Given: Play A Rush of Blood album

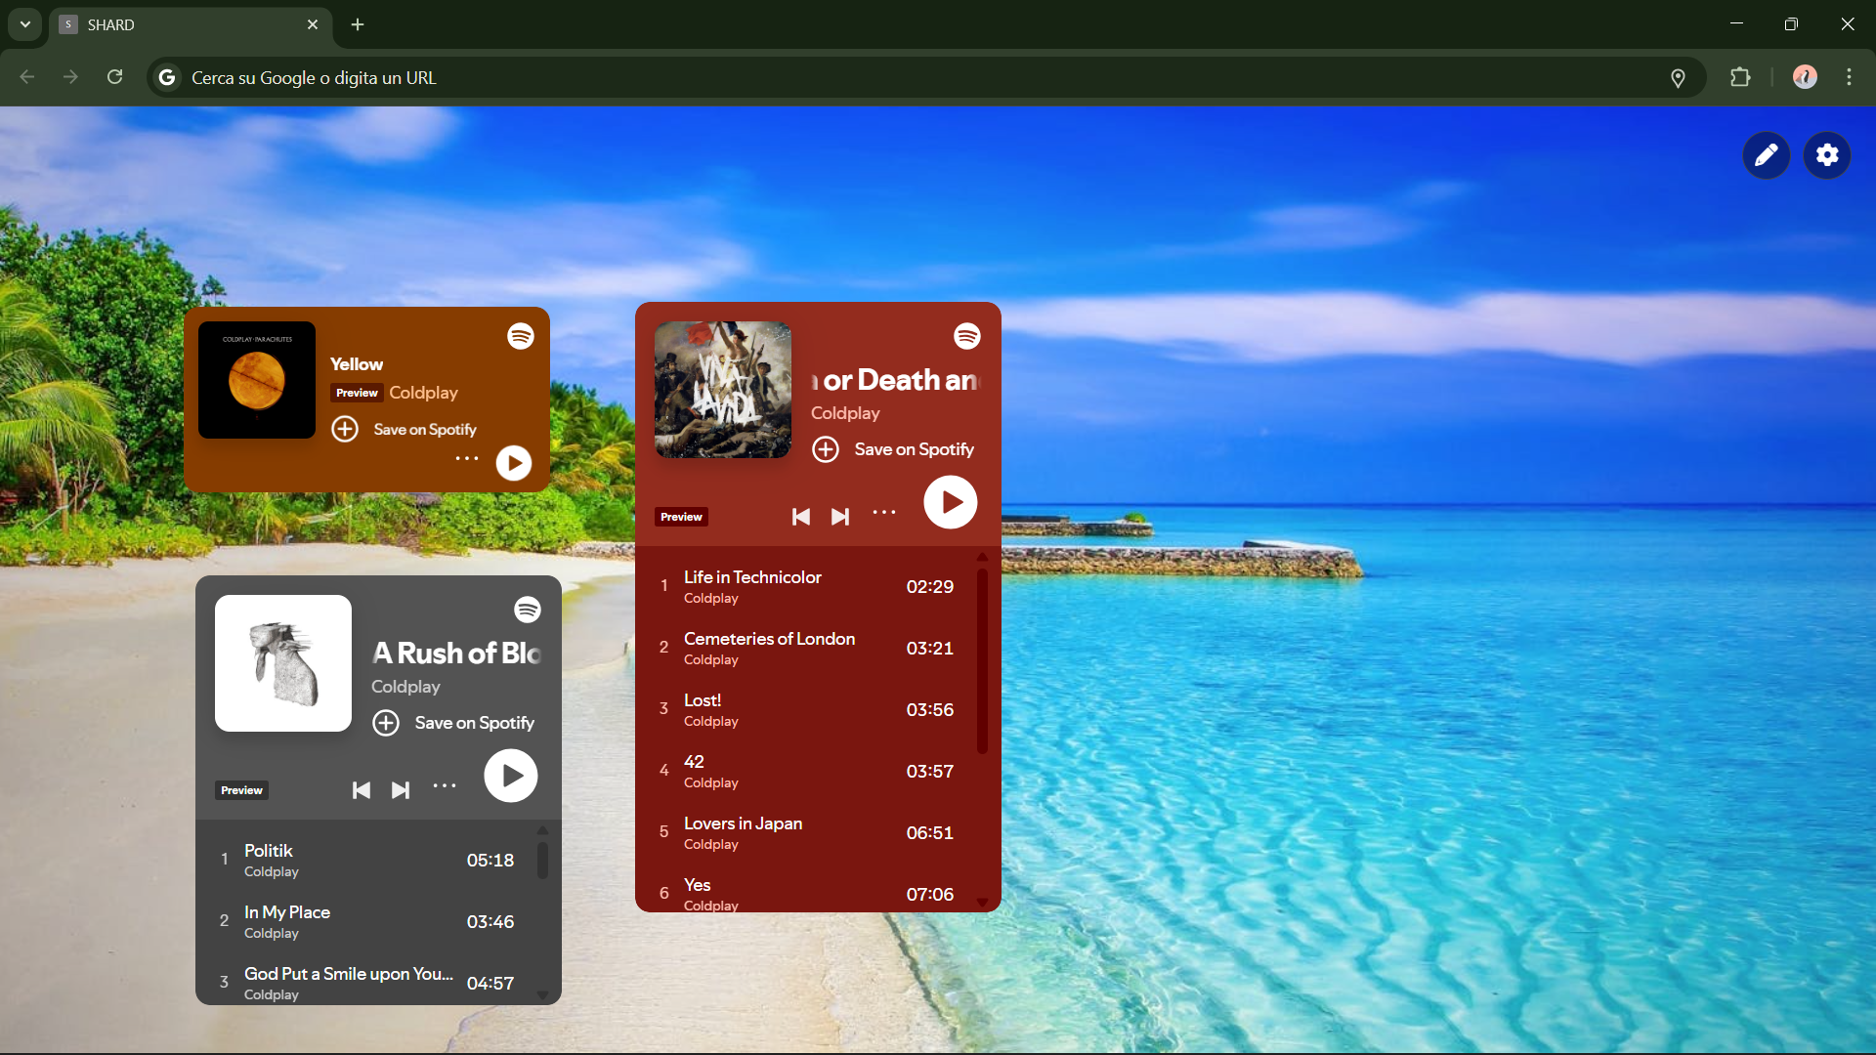Looking at the screenshot, I should click(511, 776).
